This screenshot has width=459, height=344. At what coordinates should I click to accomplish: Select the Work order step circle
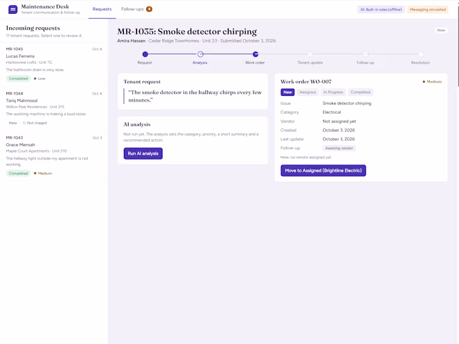pyautogui.click(x=255, y=54)
